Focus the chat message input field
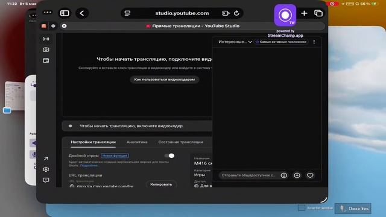This screenshot has width=386, height=217. point(248,175)
